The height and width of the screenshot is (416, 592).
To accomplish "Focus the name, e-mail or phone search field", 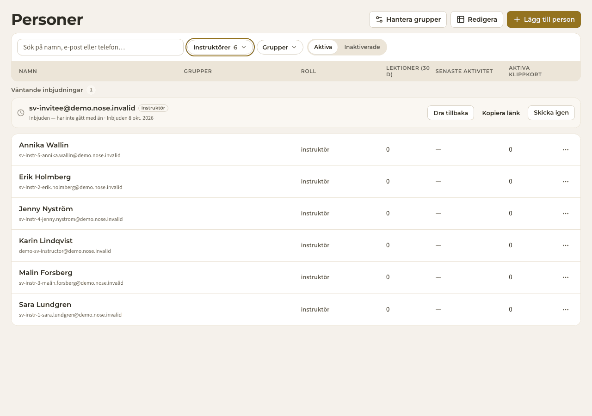I will 100,47.
